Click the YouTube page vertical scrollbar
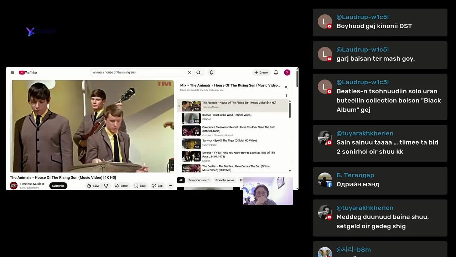 297,79
